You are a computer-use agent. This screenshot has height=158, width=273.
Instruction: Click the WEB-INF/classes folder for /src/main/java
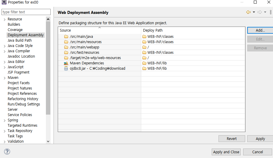[144, 36]
